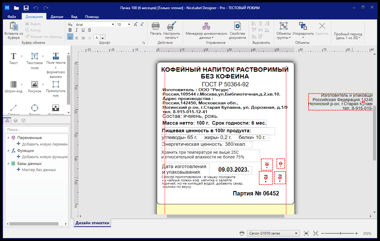The height and width of the screenshot is (241, 380).
Task: Click the Font group dialog launcher
Action: click(144, 43)
